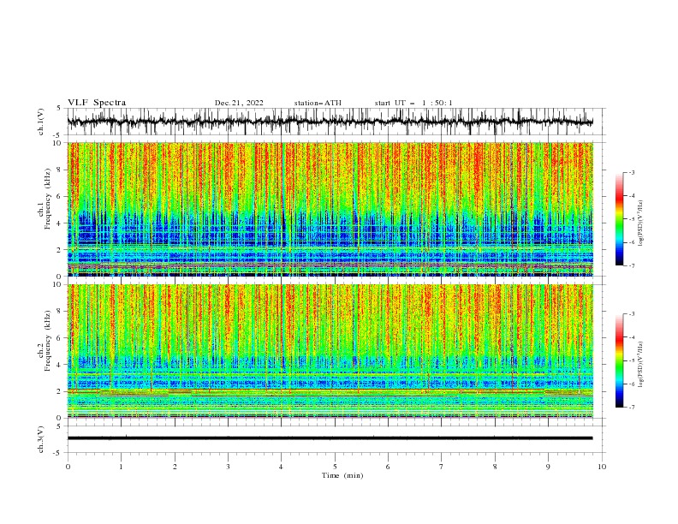Click the time axis tick "3"
The width and height of the screenshot is (678, 524).
pos(228,467)
